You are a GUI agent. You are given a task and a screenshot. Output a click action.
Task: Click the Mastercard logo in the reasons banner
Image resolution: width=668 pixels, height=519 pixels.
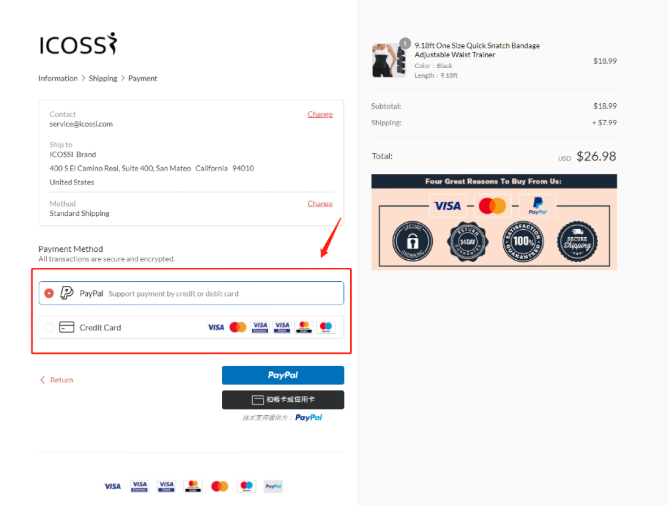coord(492,206)
